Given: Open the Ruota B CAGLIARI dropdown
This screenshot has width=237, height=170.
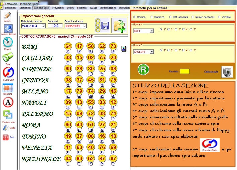Looking at the screenshot, I should [151, 52].
